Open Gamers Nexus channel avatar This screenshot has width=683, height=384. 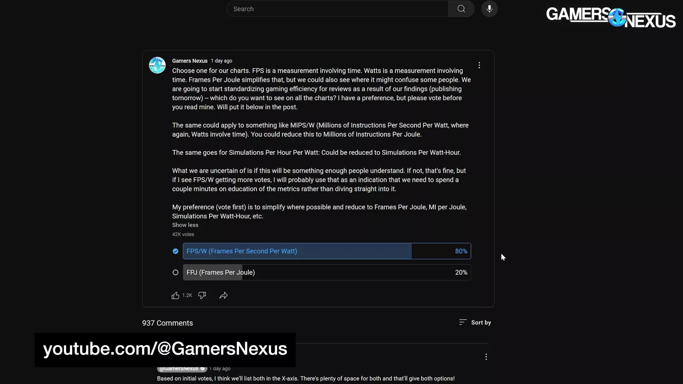157,65
